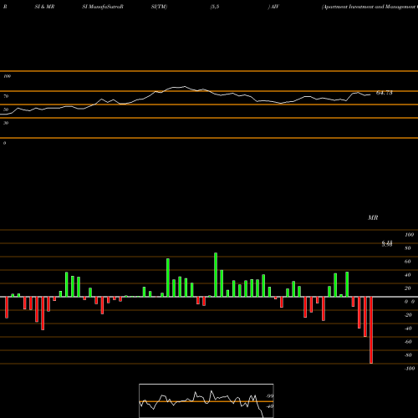
Task: Click the MR label above the lower chart
Action: pos(373,217)
